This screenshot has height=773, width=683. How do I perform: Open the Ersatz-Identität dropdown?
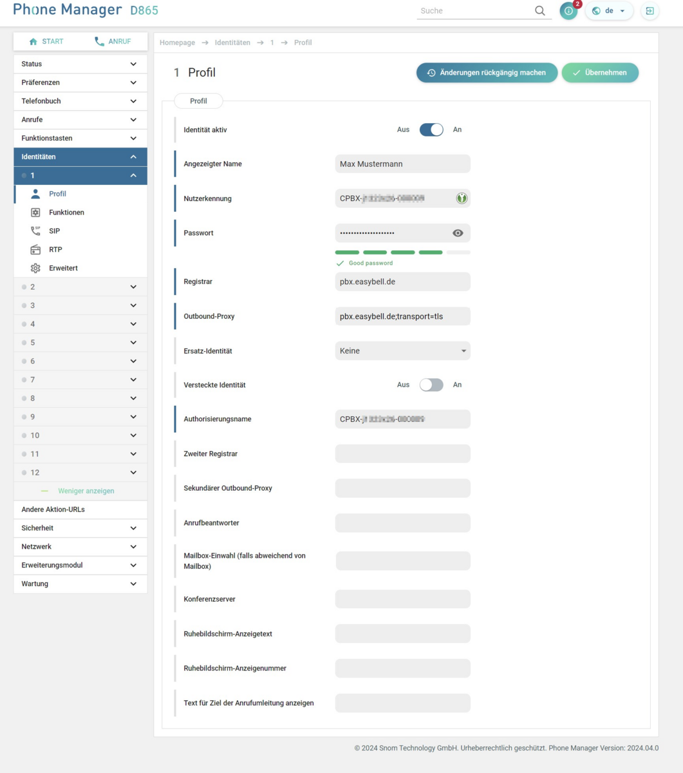pos(402,351)
